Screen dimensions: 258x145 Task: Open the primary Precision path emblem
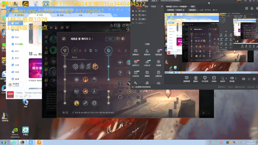pyautogui.click(x=65, y=50)
